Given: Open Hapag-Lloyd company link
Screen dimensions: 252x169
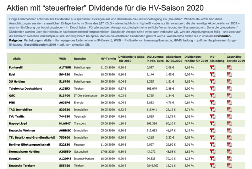Looking at the screenshot, I should point(18,124).
